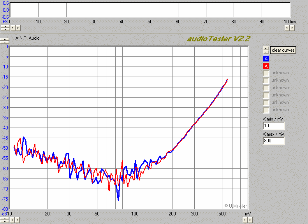Click stepper beside clear curves button
The image size is (308, 224).
(266, 50)
